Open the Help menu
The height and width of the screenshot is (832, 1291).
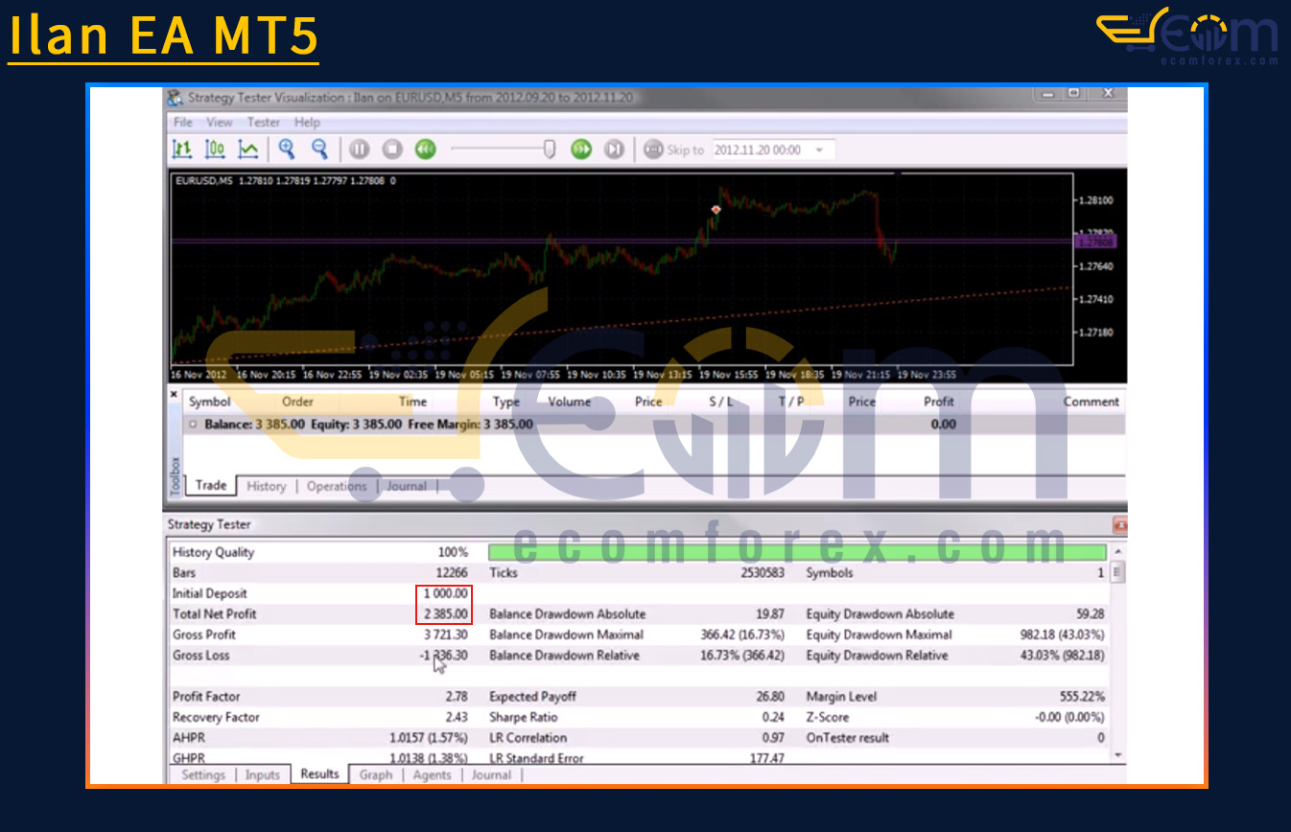click(x=307, y=123)
